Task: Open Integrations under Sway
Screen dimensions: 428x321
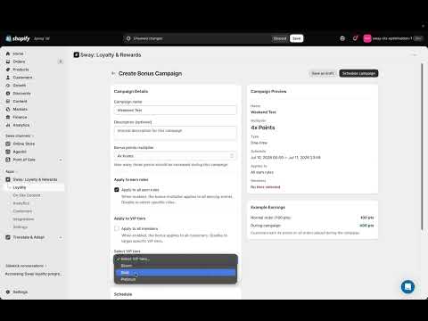Action: (23, 219)
